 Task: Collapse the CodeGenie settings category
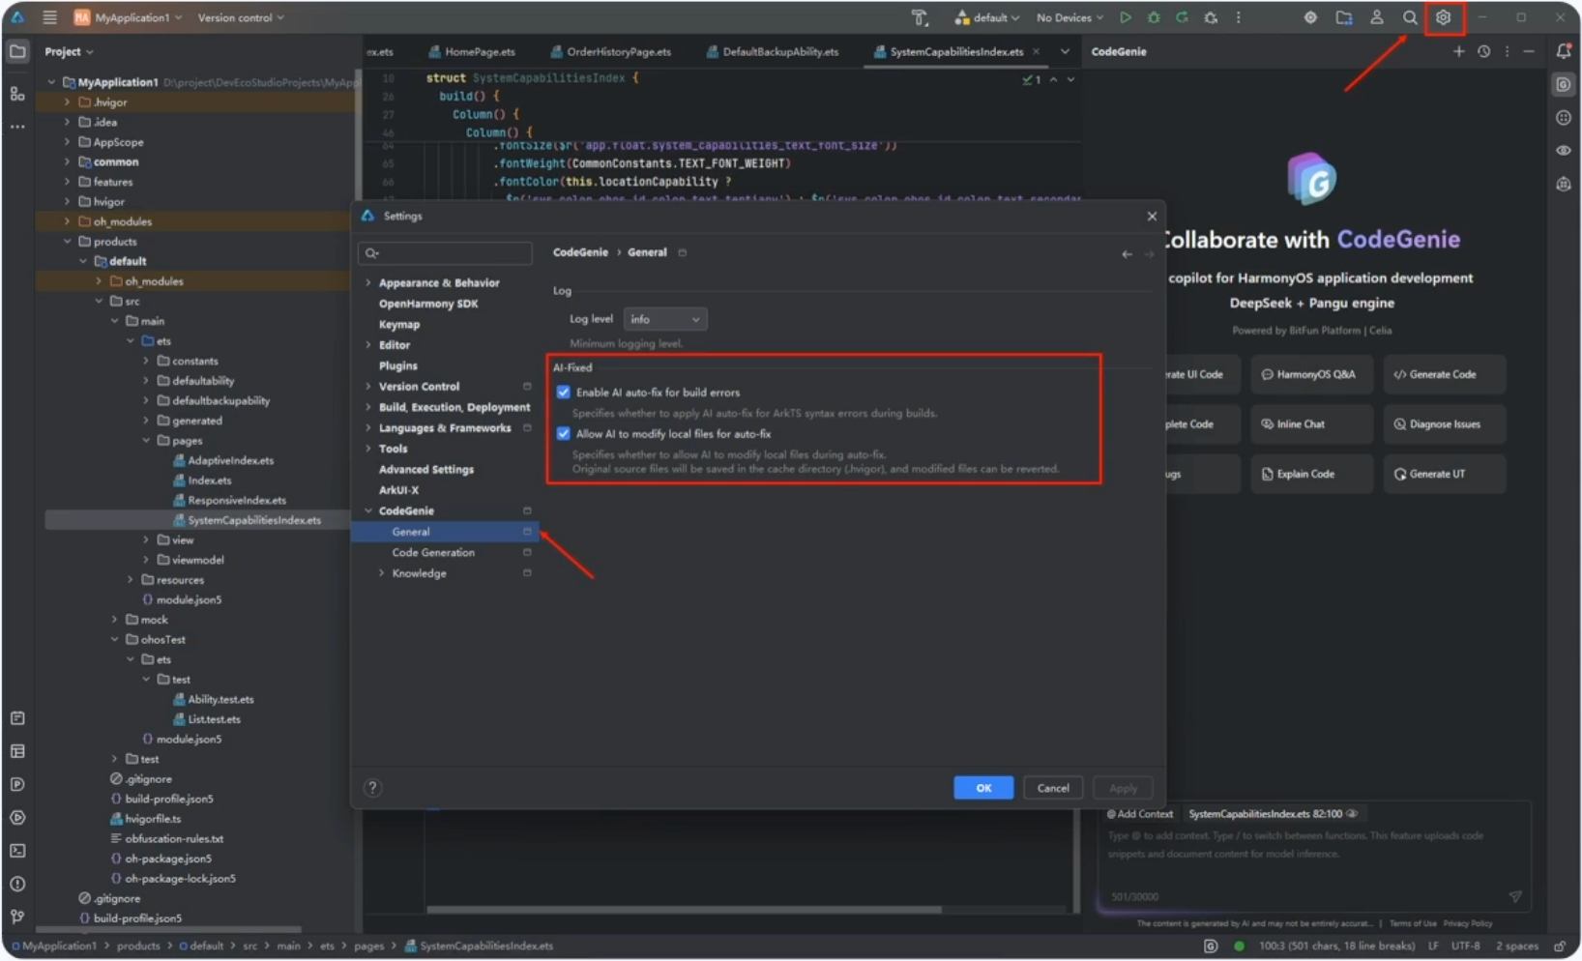(x=368, y=511)
